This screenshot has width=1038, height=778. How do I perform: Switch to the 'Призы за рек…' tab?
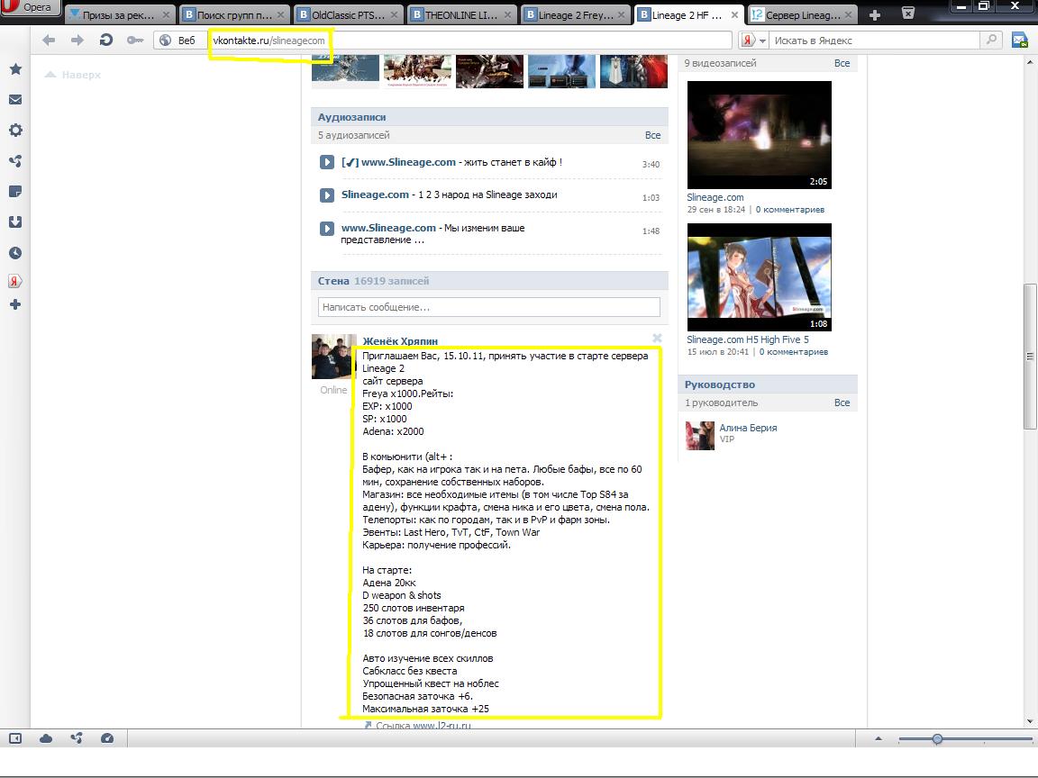click(x=119, y=14)
